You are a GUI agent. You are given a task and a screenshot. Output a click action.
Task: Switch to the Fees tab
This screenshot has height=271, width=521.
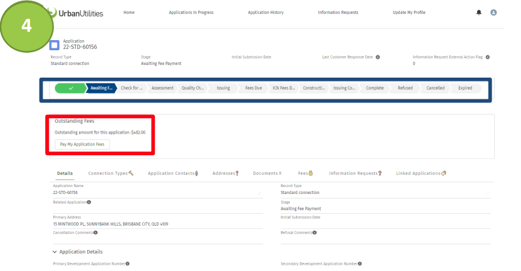[x=305, y=173]
